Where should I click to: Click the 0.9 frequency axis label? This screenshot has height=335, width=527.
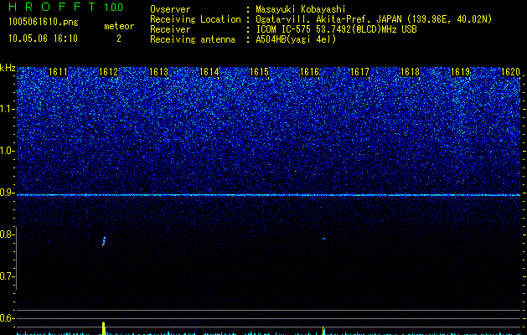point(8,193)
